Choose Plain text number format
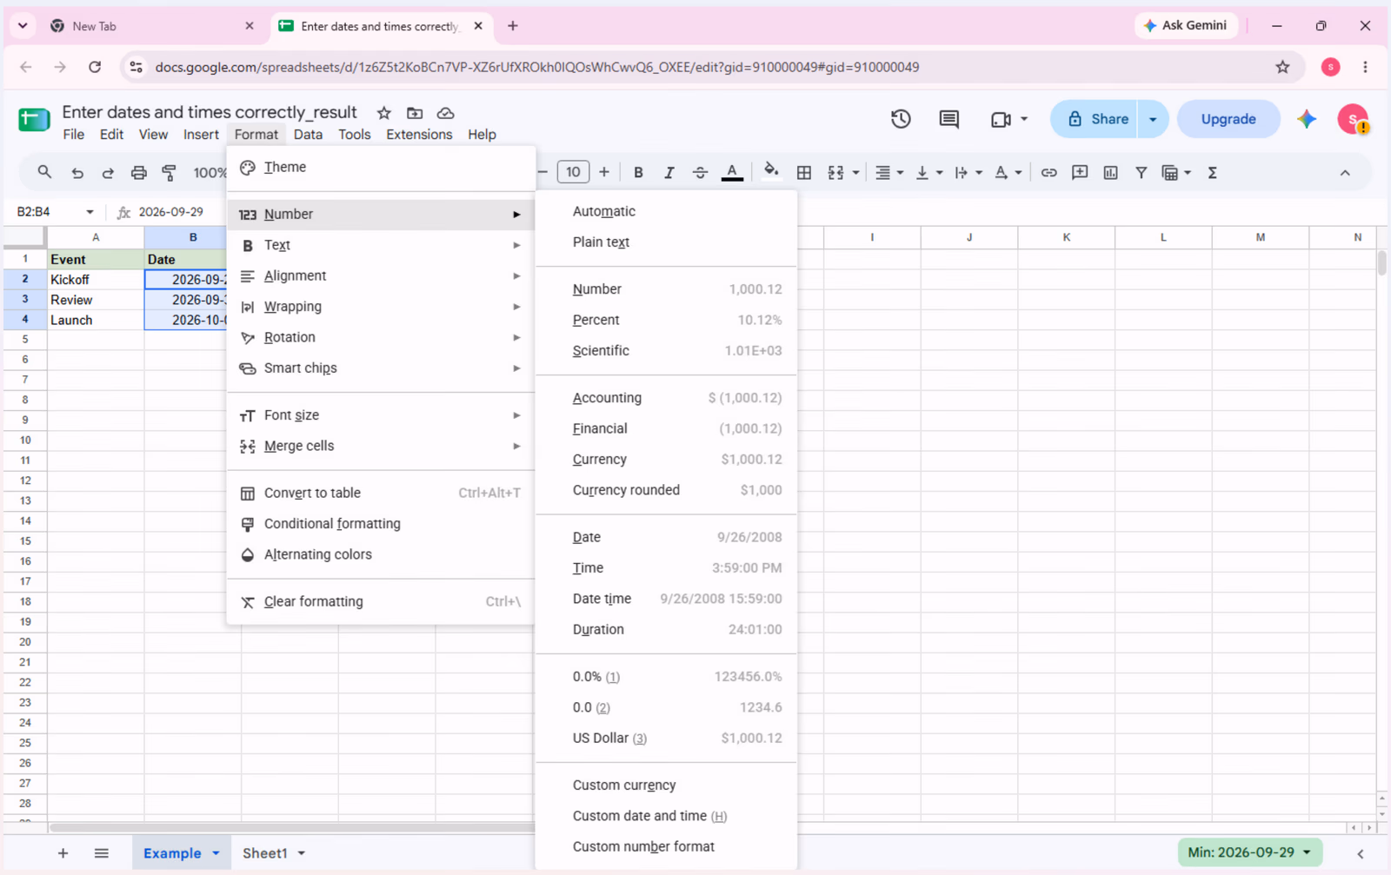Viewport: 1391px width, 875px height. [x=666, y=242]
